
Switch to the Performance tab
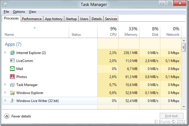[x=32, y=19]
